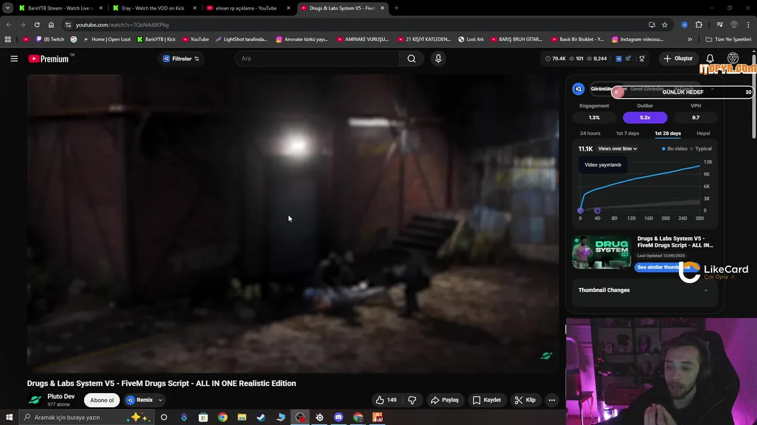Screen dimensions: 757x425
Task: Like the video with 149 likes
Action: click(386, 400)
